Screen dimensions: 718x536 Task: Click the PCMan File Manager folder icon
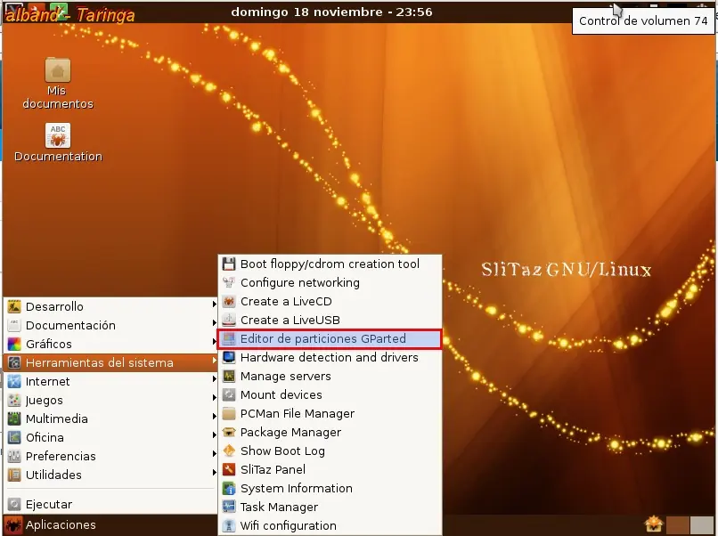[229, 414]
